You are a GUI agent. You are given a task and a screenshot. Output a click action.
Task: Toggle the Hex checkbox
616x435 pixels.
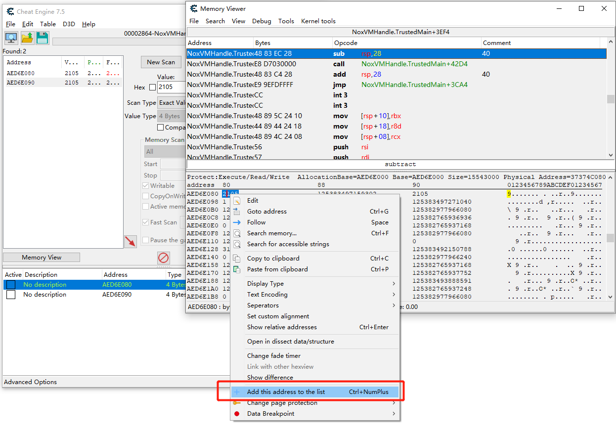coord(152,87)
